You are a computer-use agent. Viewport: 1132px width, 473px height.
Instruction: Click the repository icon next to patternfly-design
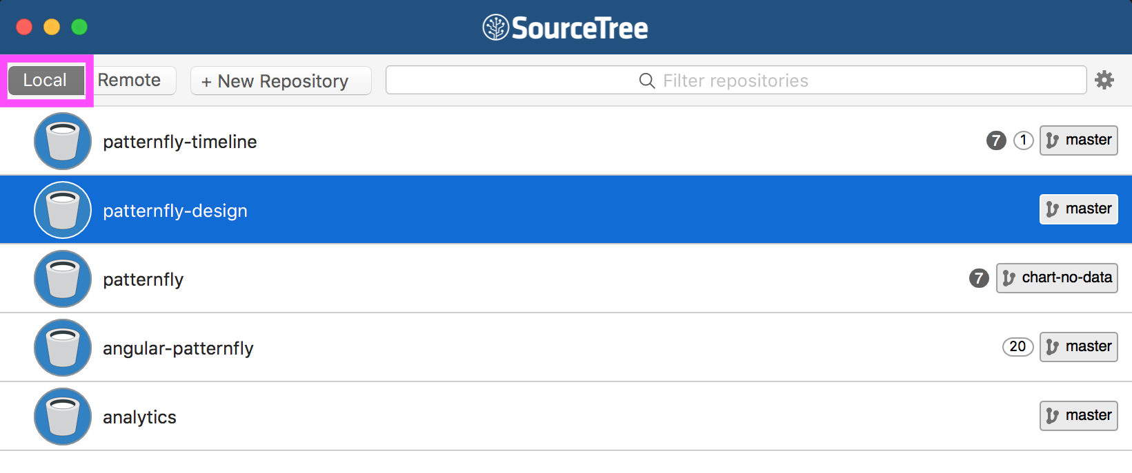[62, 209]
